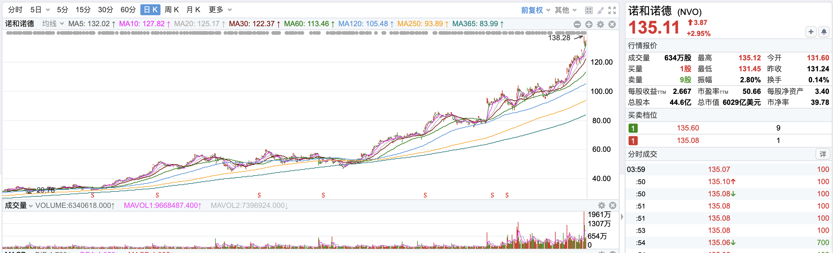Click the sell level 1 price 135.60
Viewport: 833px width, 253px height.
point(688,128)
